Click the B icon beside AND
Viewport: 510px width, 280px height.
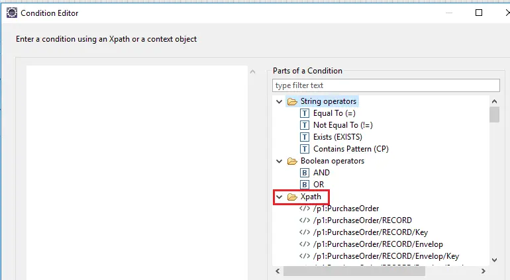[x=305, y=173]
